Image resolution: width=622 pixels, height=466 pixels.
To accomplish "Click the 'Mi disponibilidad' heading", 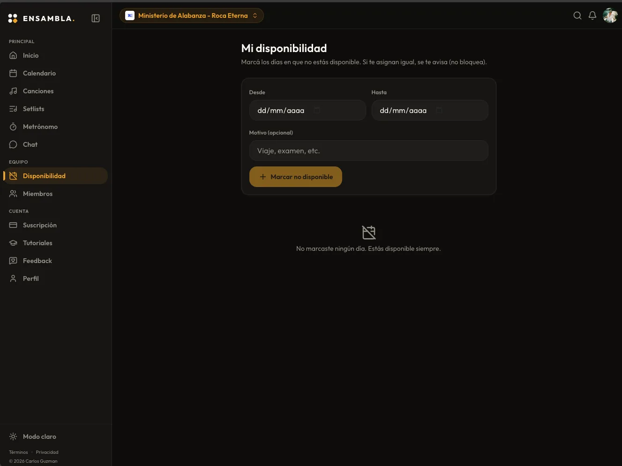I will (284, 48).
